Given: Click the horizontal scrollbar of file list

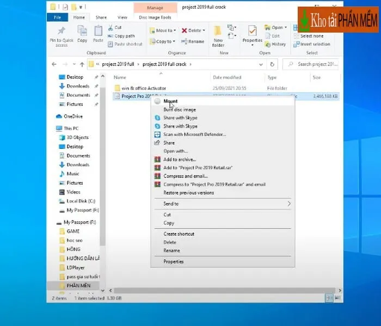Looking at the screenshot, I should tap(224, 290).
